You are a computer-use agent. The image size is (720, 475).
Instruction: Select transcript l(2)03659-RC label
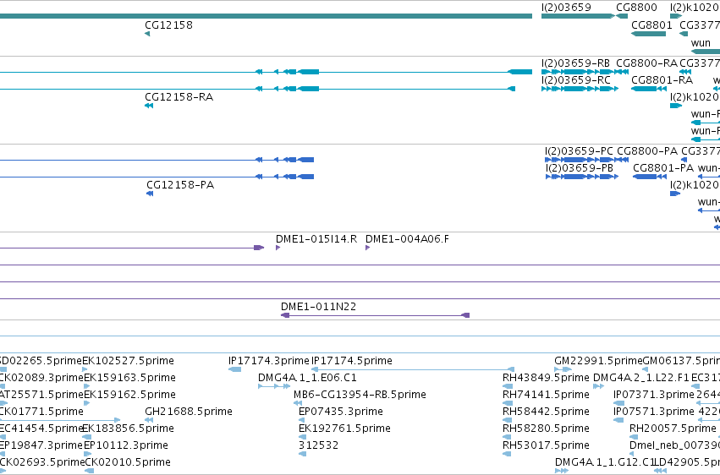(x=576, y=80)
